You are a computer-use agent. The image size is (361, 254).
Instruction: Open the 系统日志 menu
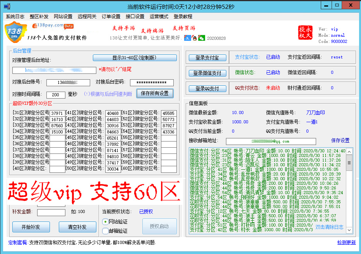click(15, 17)
